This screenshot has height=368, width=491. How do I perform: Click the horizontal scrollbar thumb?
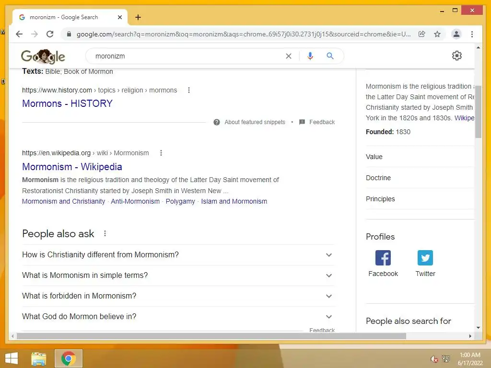coord(211,336)
